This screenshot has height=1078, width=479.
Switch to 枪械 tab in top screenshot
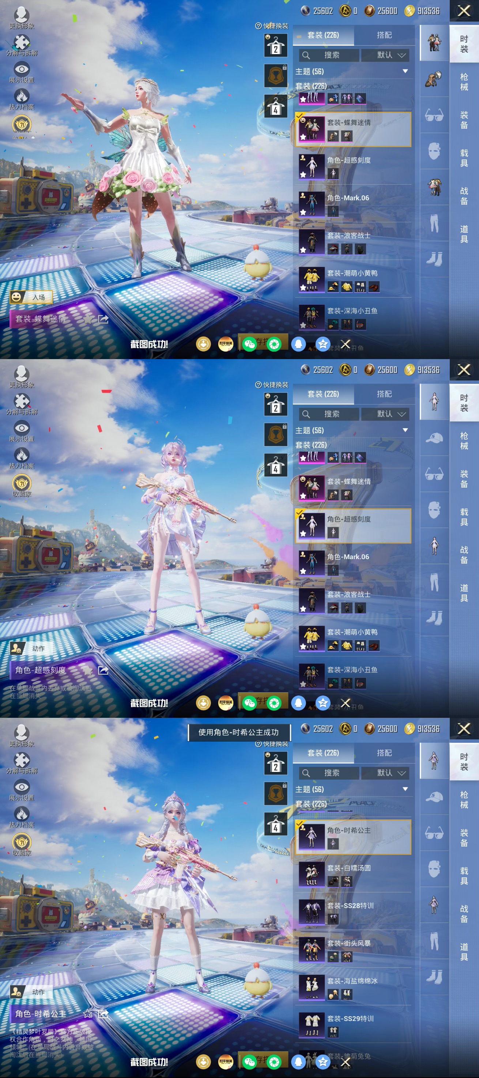point(464,82)
